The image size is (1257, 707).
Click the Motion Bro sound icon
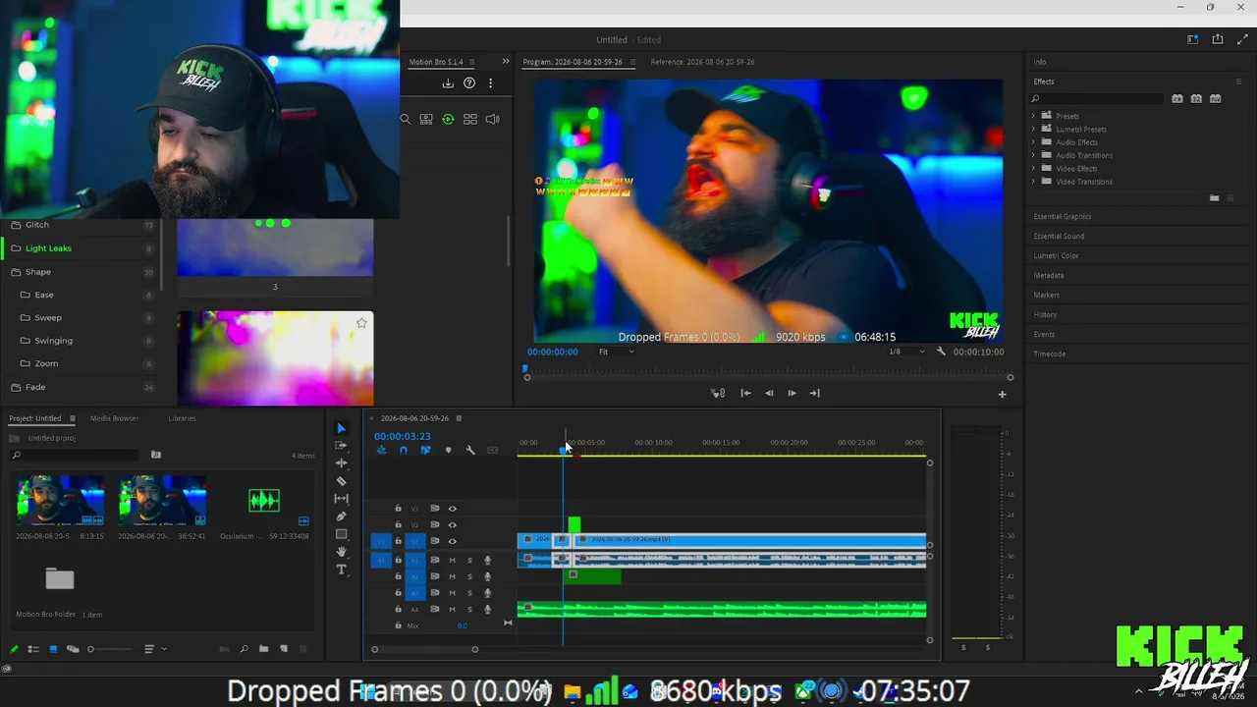tap(493, 119)
